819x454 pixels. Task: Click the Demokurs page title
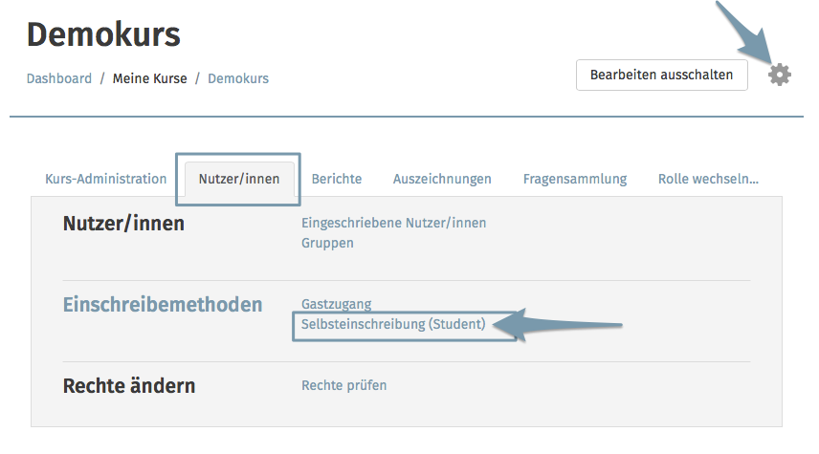tap(103, 34)
